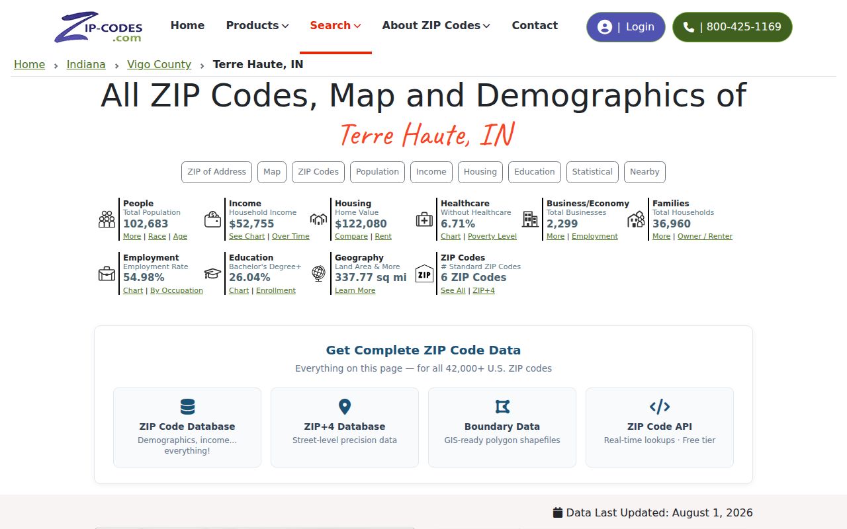Viewport: 847px width, 529px height.
Task: Click the Geography globe icon
Action: (318, 274)
